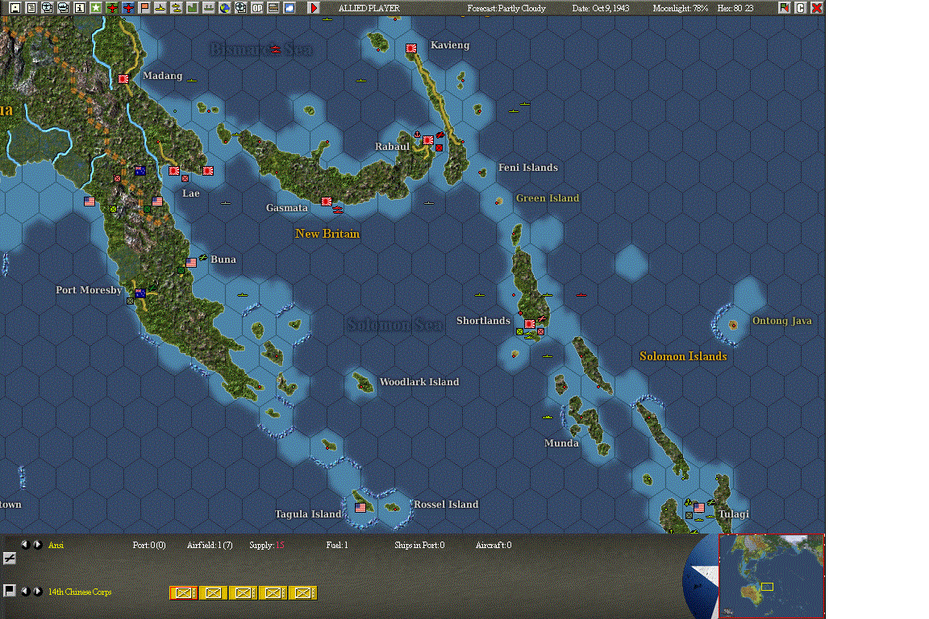Click the 'Date: Oct 9, 1943' status text
The width and height of the screenshot is (929, 619).
(601, 8)
